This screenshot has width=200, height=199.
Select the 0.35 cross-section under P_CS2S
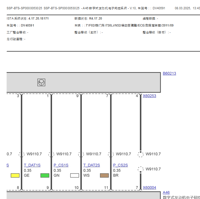click(117, 171)
